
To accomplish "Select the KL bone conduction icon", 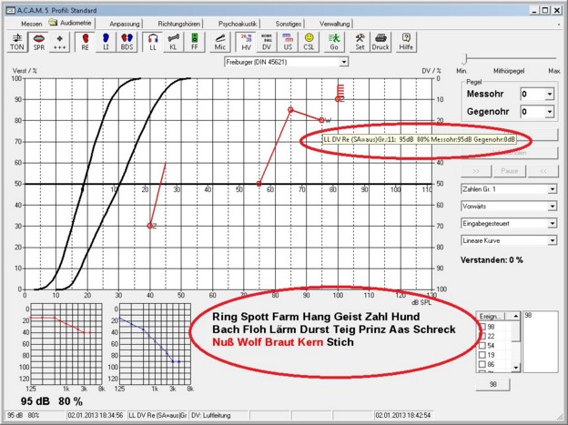I will click(x=174, y=42).
